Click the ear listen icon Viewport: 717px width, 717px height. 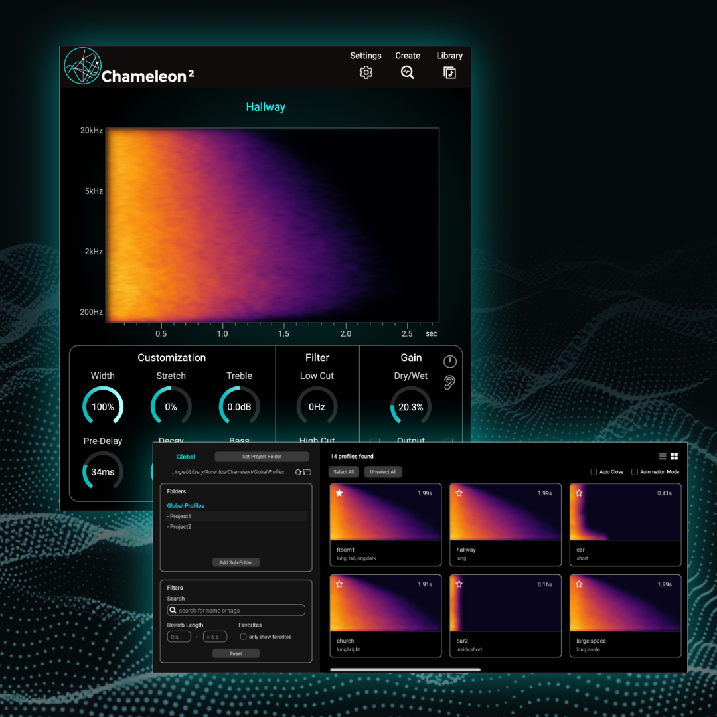450,382
